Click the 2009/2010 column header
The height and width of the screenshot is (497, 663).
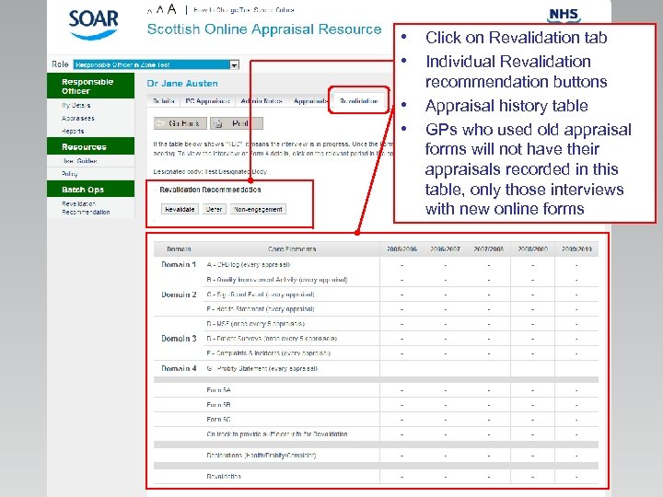[x=576, y=248]
